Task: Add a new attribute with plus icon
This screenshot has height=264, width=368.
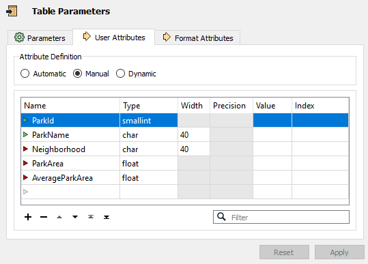Action: (28, 217)
